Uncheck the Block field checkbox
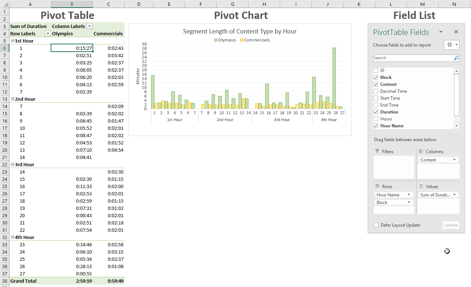 click(376, 77)
